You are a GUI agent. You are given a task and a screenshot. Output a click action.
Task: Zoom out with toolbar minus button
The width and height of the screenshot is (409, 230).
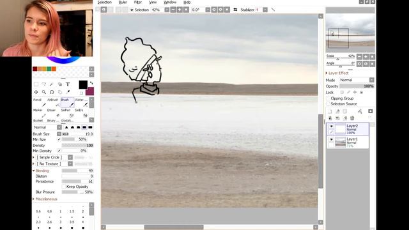(173, 10)
